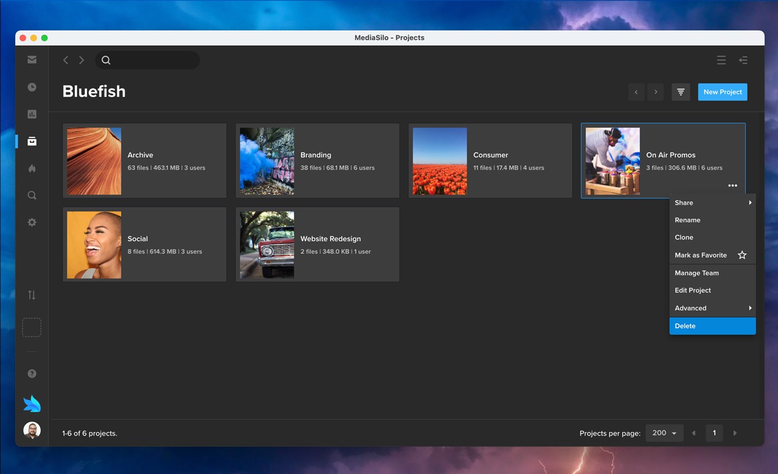The image size is (778, 474).
Task: Go to the previous projects page arrow beside filter
Action: pyautogui.click(x=636, y=92)
